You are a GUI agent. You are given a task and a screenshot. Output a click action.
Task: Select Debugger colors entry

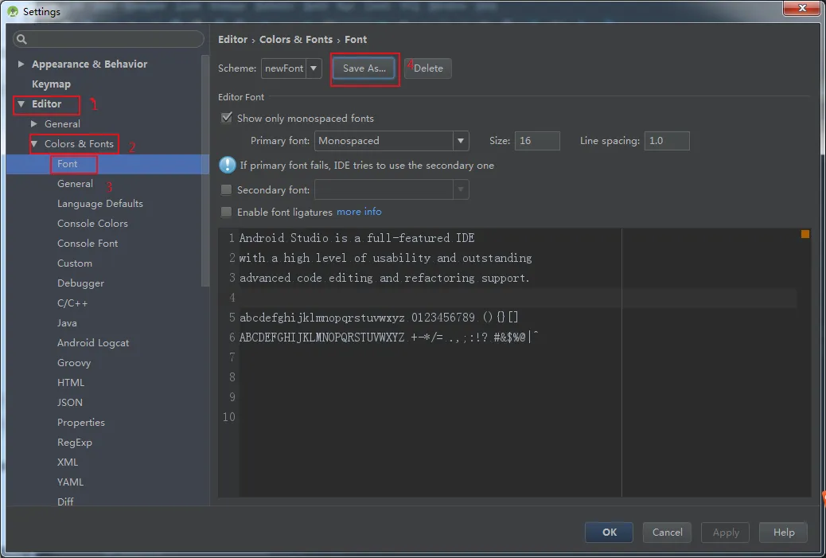[80, 283]
